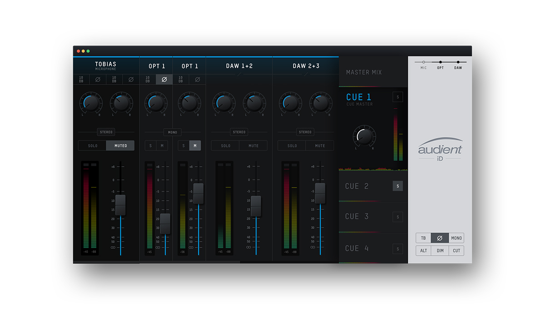Enable SOLO on the DAW 2+3 channel
The width and height of the screenshot is (545, 317).
[292, 146]
